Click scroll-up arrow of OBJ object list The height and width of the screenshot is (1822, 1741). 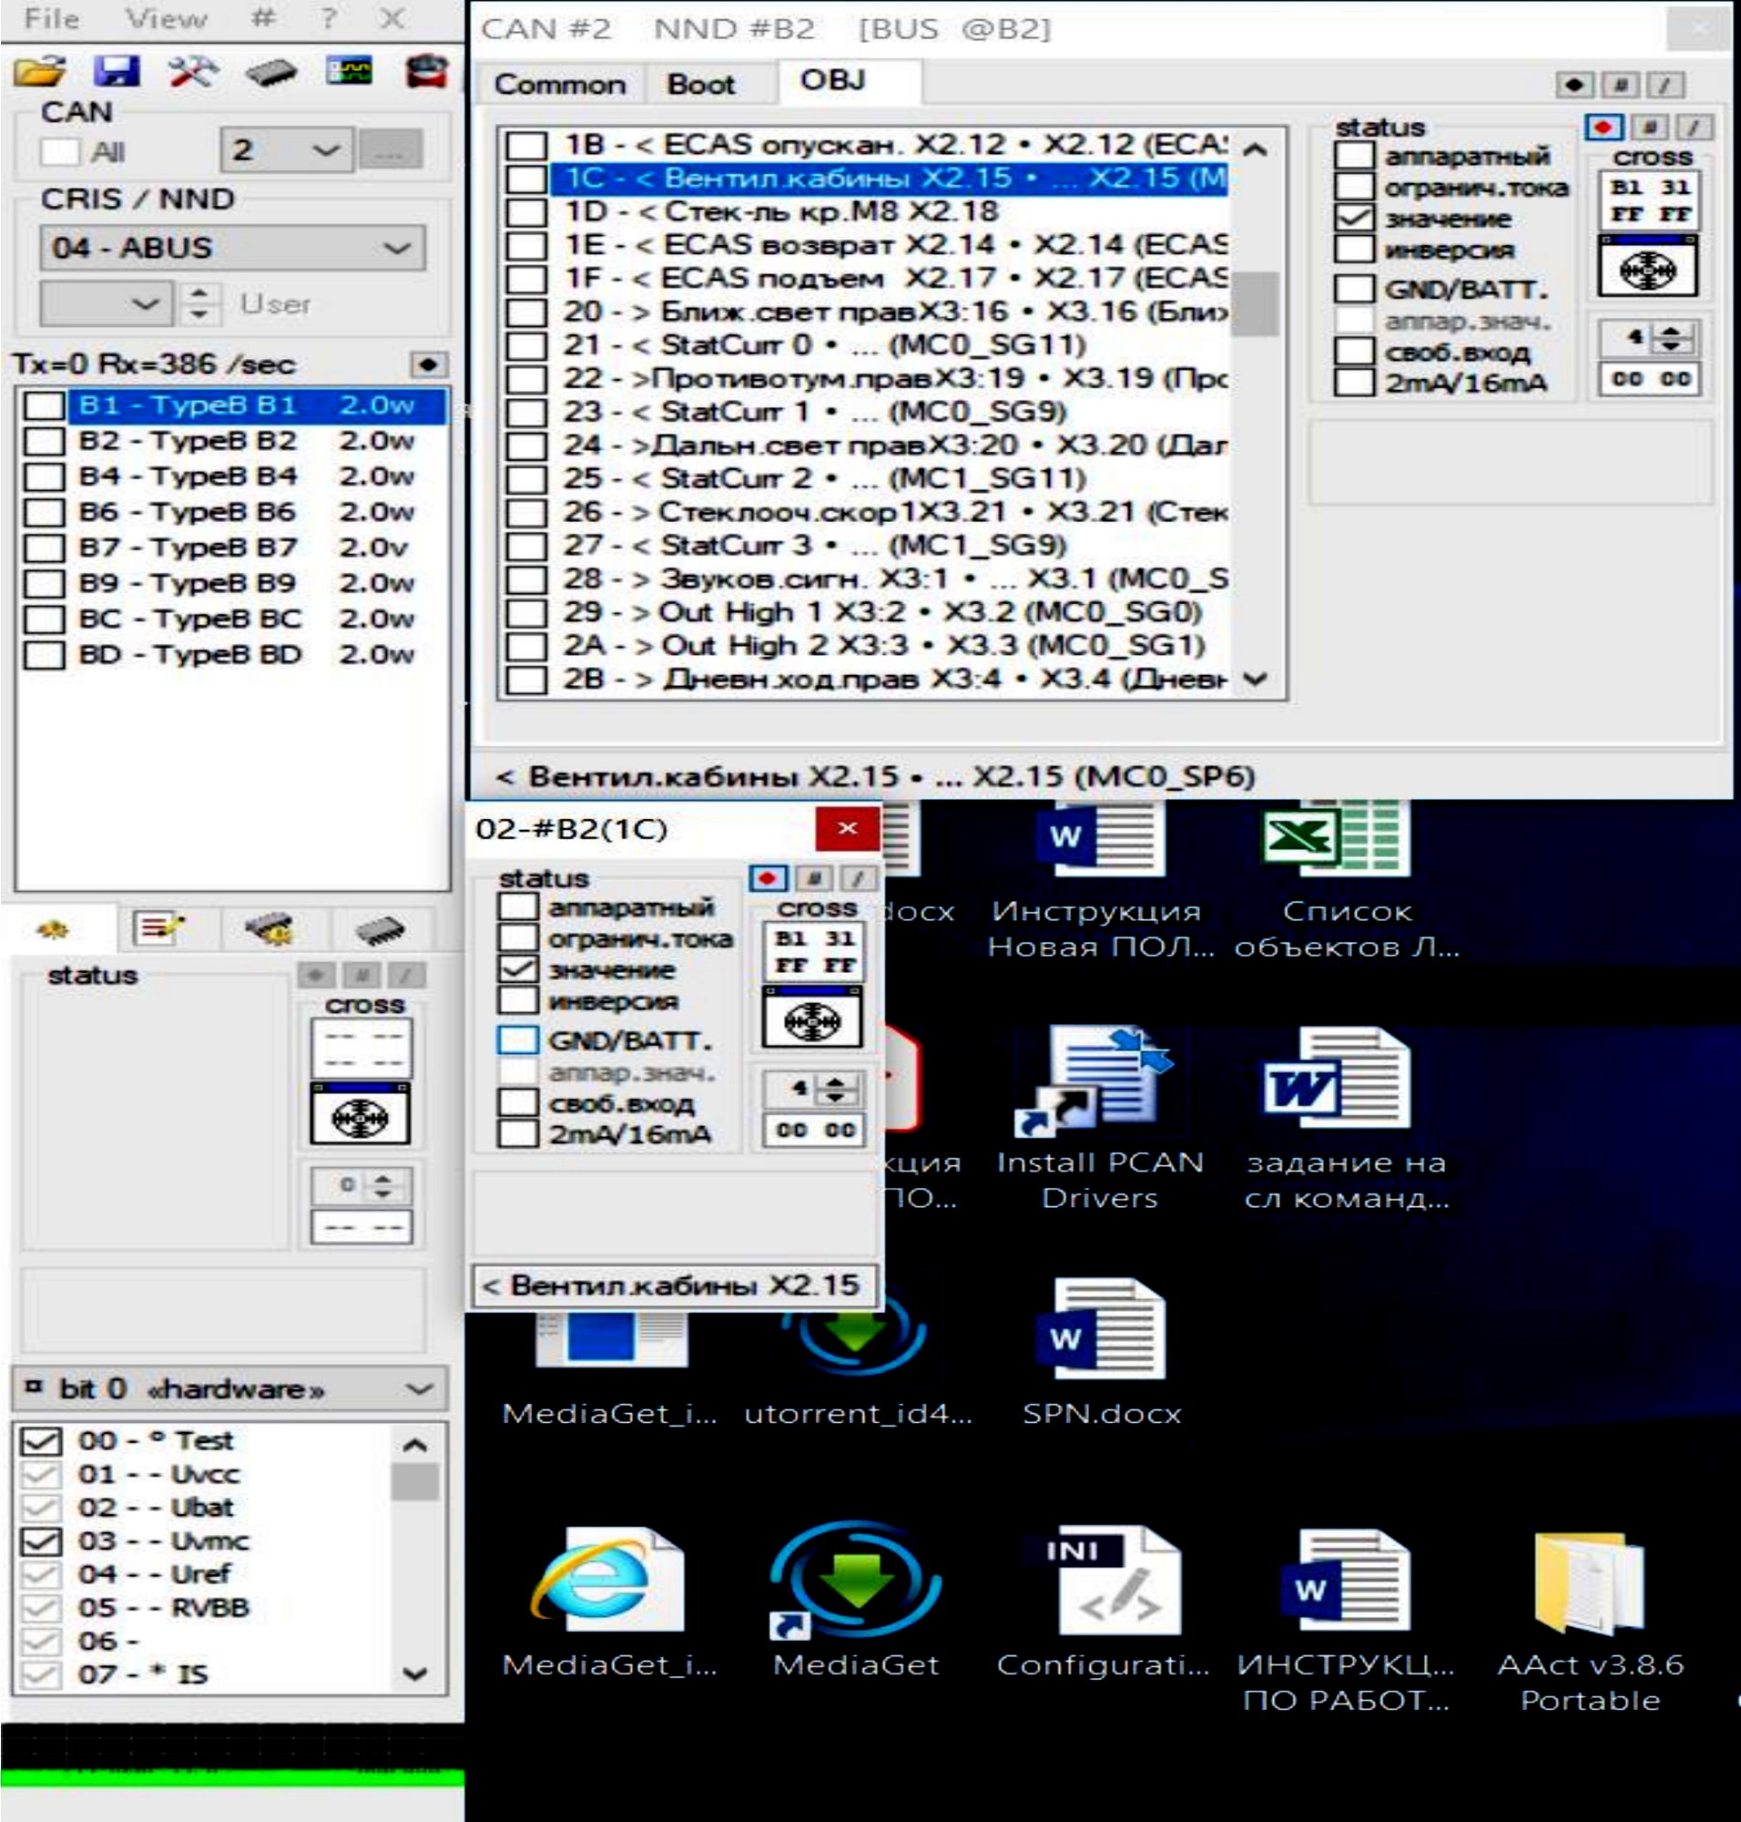pos(1255,148)
